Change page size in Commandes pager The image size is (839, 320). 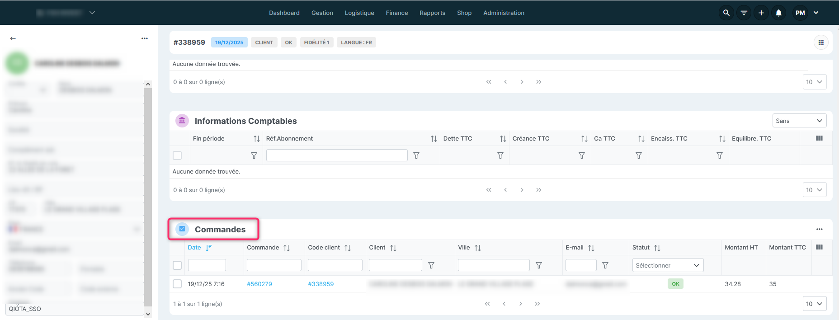click(x=815, y=304)
